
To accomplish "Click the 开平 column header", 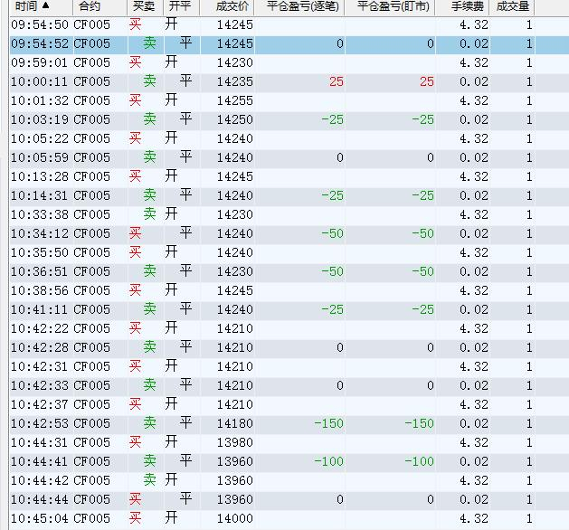I will click(x=182, y=7).
